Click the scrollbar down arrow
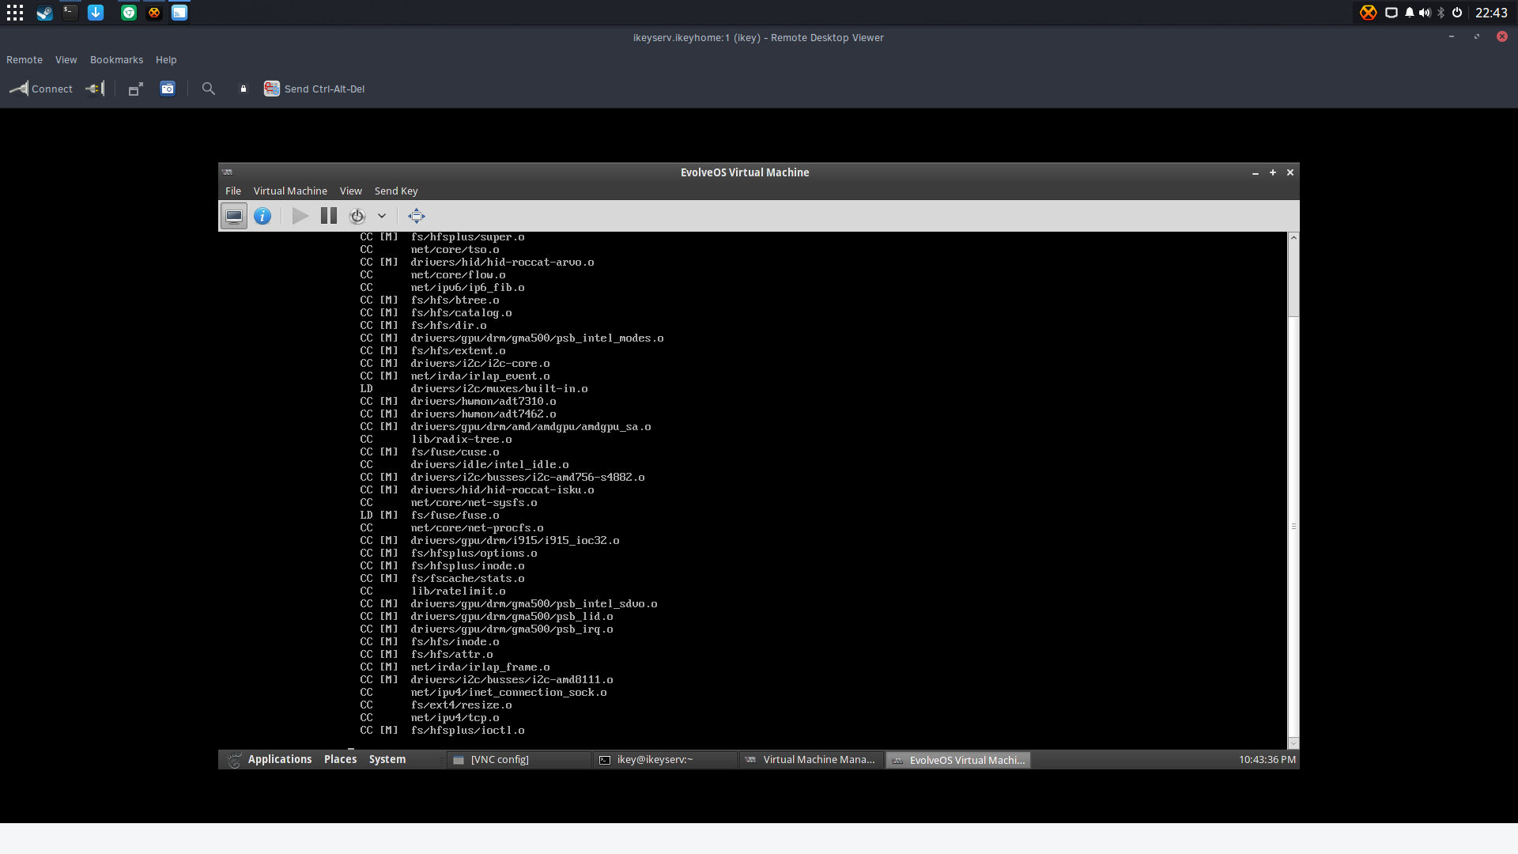 tap(1293, 743)
